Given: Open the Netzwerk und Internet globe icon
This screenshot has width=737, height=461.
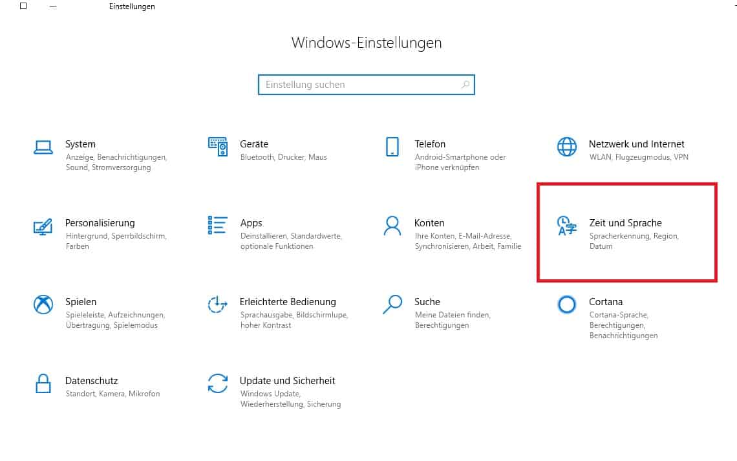Looking at the screenshot, I should [567, 147].
